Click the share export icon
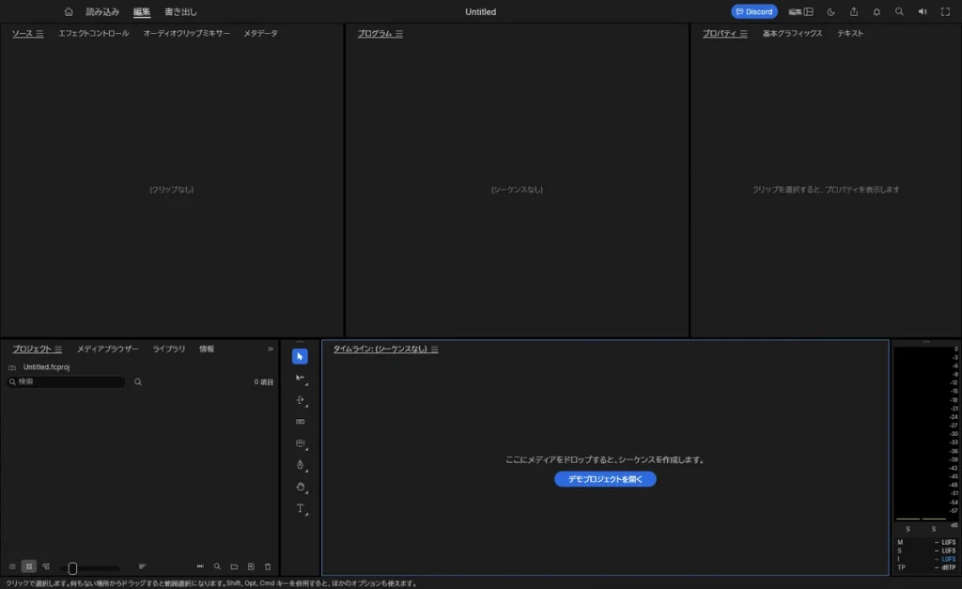 click(x=854, y=11)
